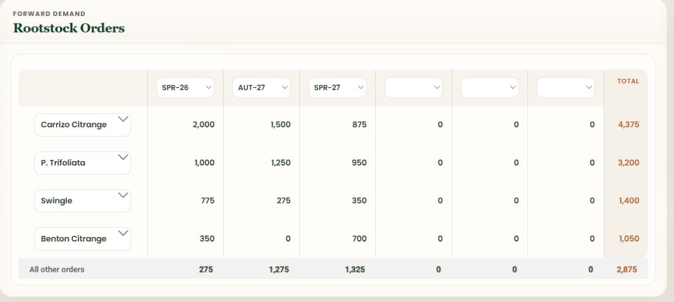674x302 pixels.
Task: Open the empty season dropdown beside SPR-27
Action: pos(414,88)
